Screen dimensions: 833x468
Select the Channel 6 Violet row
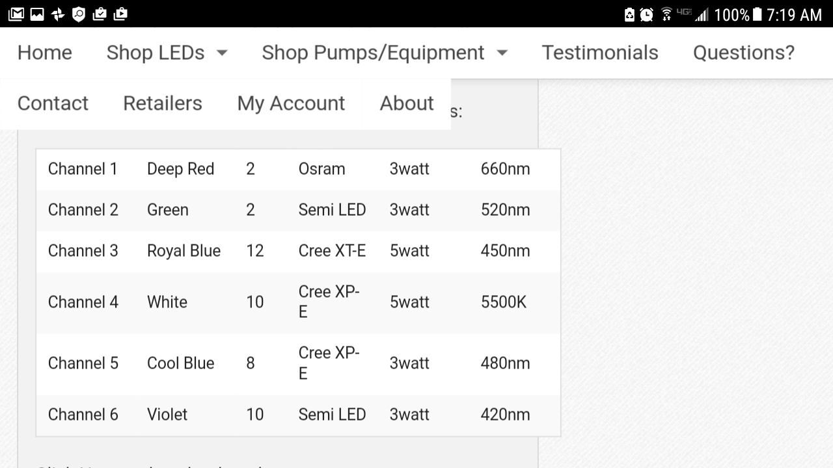298,415
